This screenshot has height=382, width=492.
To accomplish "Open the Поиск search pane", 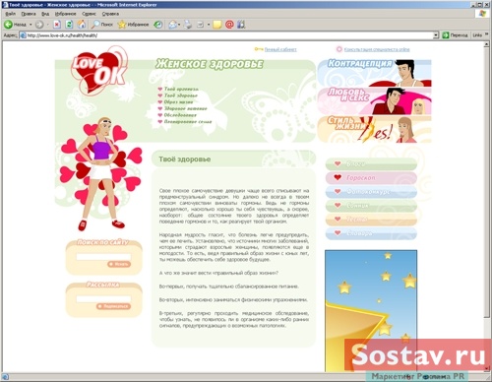I will (102, 25).
